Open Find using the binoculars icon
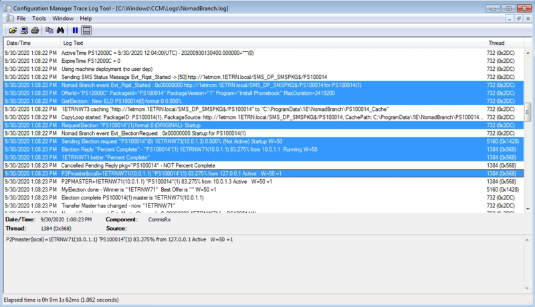535x307 pixels. pos(60,30)
